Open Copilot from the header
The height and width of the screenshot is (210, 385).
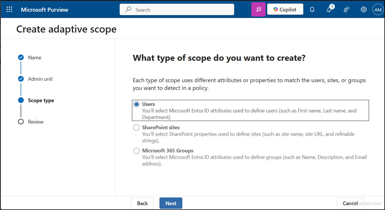click(x=285, y=9)
